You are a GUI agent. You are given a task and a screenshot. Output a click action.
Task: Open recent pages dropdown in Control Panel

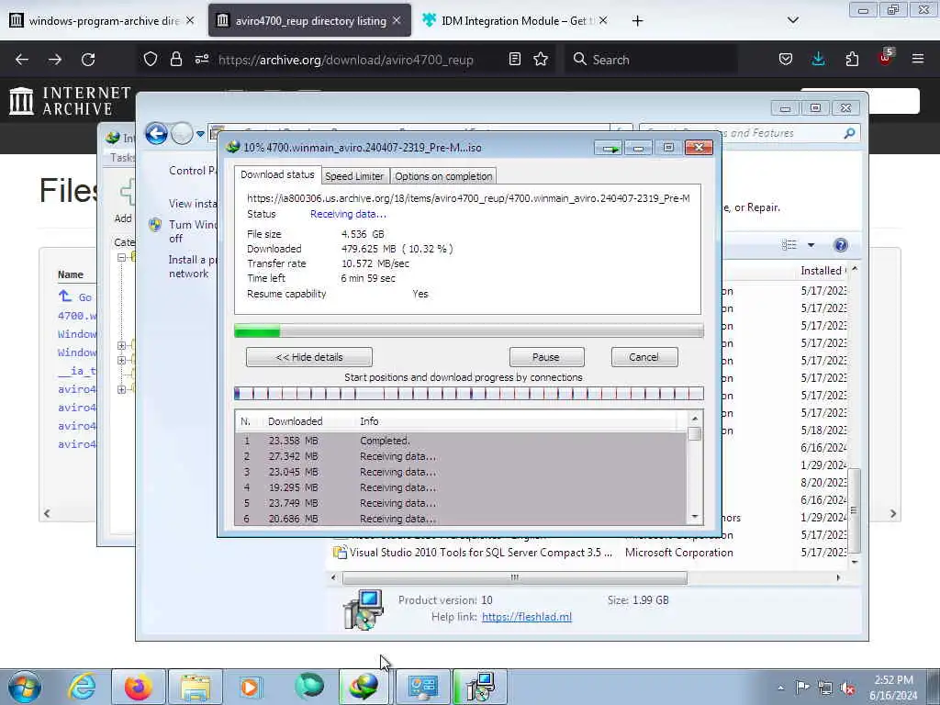[200, 134]
